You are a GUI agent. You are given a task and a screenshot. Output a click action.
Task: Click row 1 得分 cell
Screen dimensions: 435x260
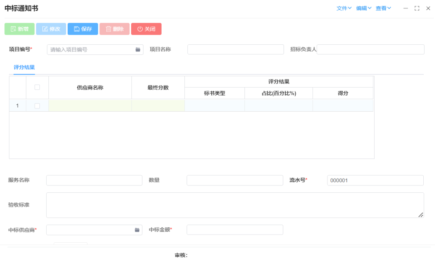point(343,106)
